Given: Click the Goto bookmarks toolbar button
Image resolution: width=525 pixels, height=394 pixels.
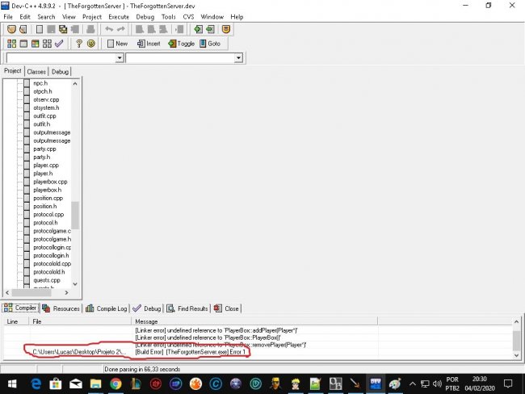Looking at the screenshot, I should [210, 44].
